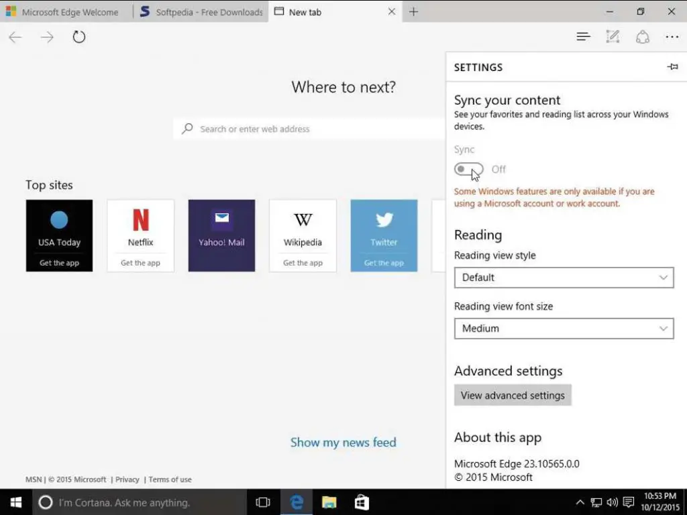The width and height of the screenshot is (687, 515).
Task: Click the Edge icon on taskbar
Action: tap(297, 502)
